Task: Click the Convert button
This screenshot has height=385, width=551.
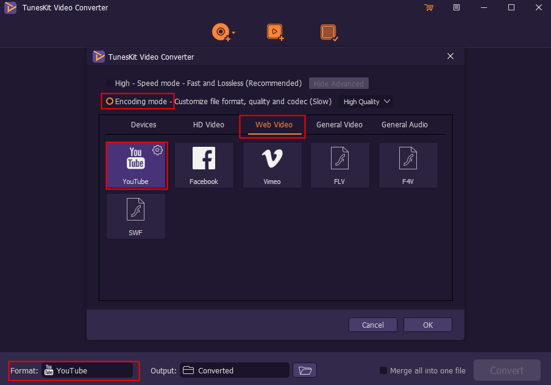Action: pos(507,370)
